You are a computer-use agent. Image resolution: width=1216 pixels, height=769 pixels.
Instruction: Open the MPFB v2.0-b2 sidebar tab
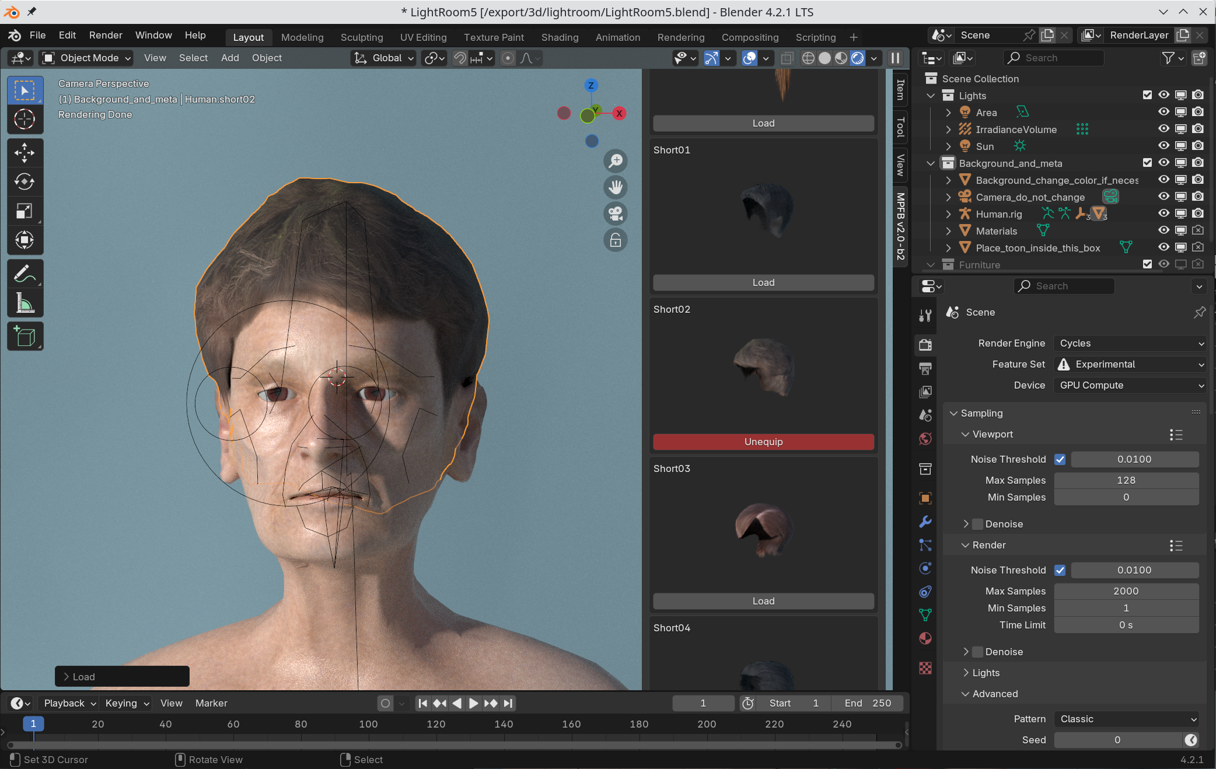pyautogui.click(x=900, y=226)
